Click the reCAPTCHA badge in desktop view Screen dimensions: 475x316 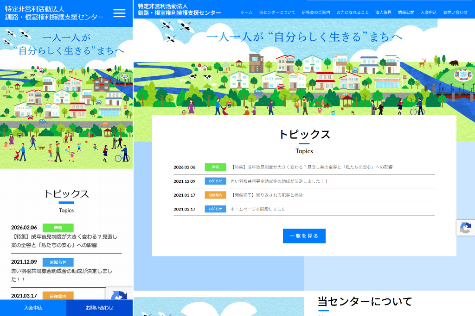[x=466, y=228]
